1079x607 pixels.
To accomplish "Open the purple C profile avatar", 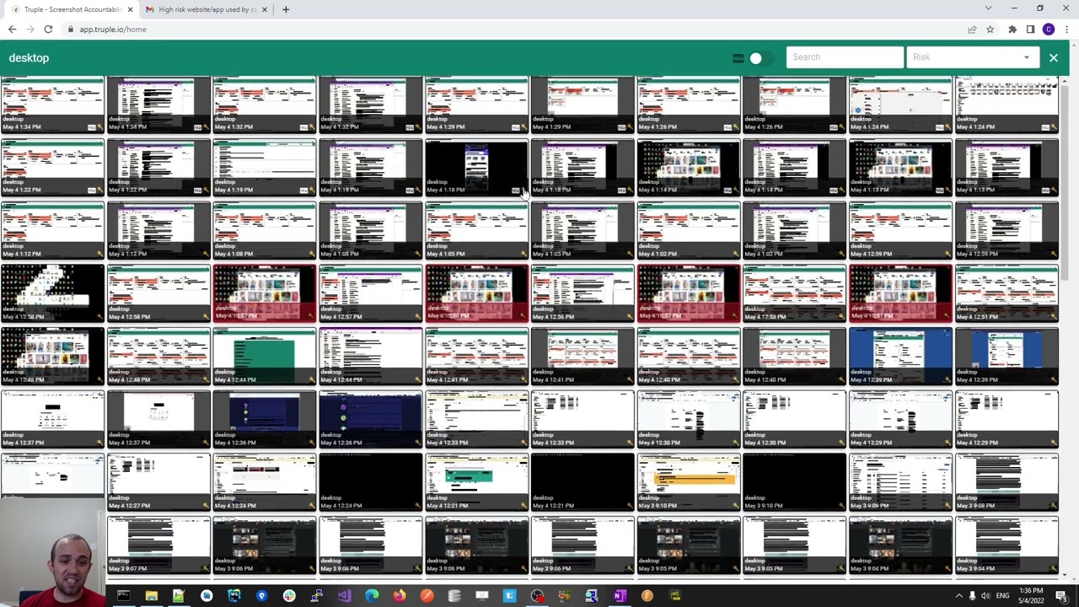I will click(x=1049, y=30).
